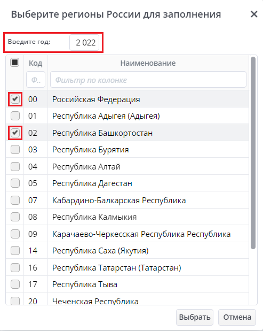
Task: Select the Российская Федерация row name
Action: (x=96, y=99)
